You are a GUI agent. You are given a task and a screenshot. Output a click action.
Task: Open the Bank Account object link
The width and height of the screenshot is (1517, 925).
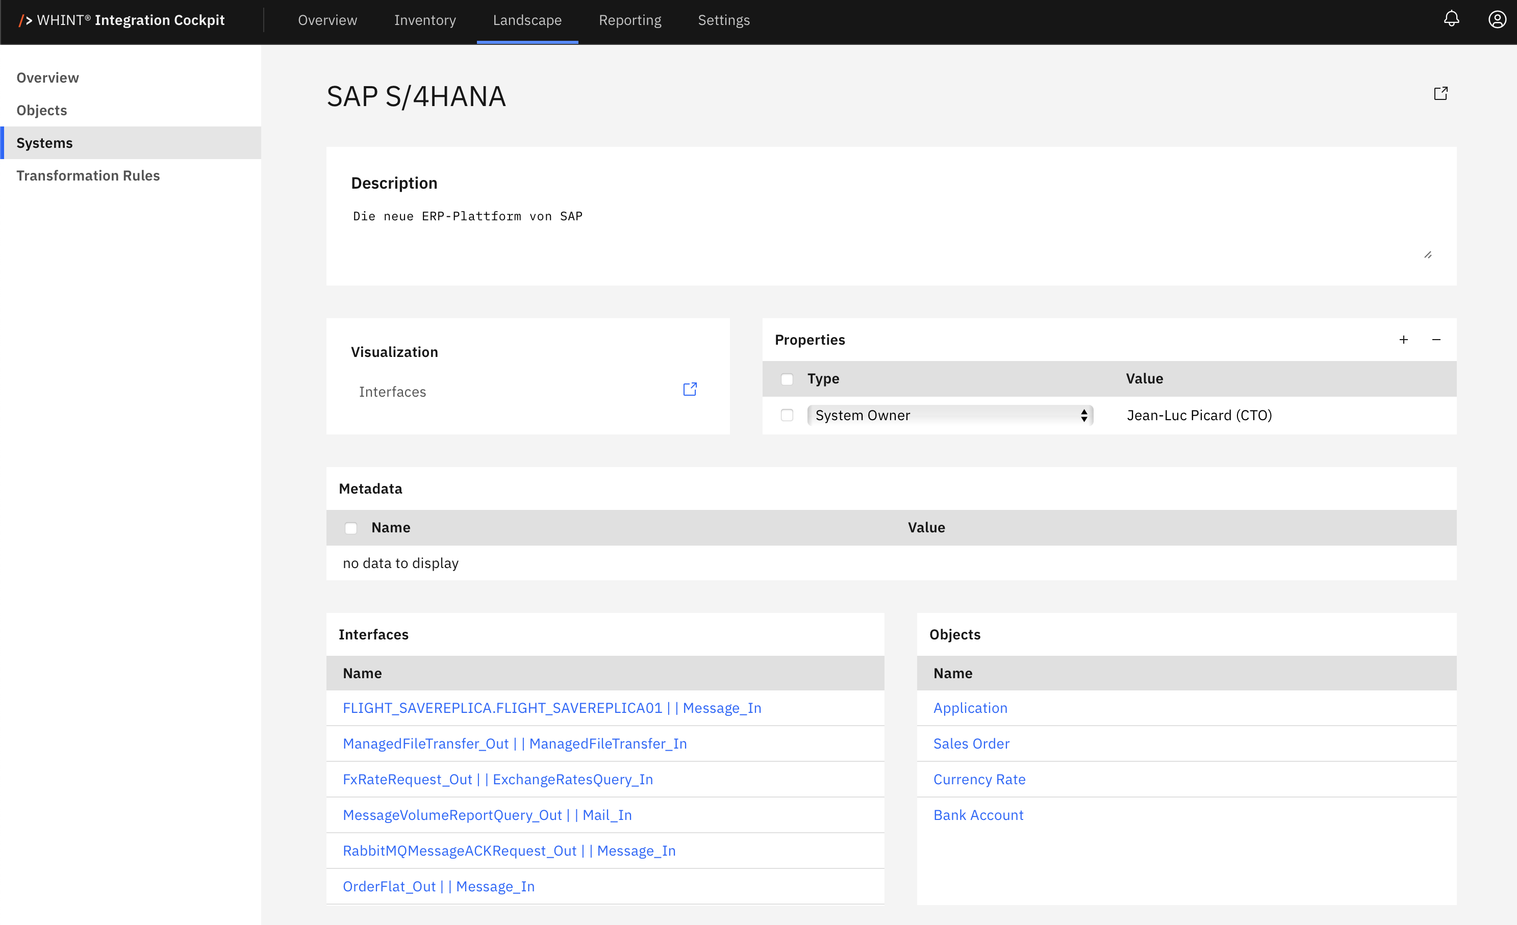[978, 815]
